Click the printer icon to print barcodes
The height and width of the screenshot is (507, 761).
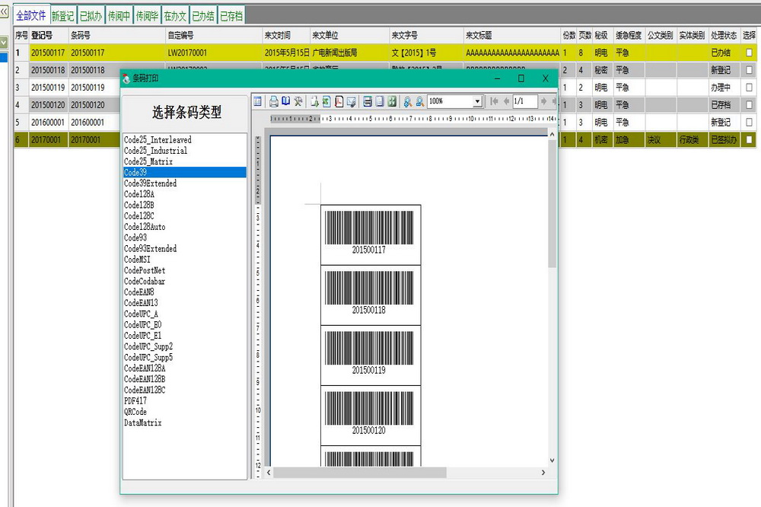(x=274, y=101)
